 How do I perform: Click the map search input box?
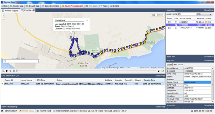[x=21, y=61]
